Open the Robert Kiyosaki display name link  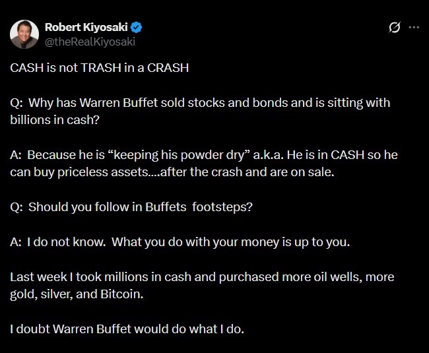(x=87, y=27)
